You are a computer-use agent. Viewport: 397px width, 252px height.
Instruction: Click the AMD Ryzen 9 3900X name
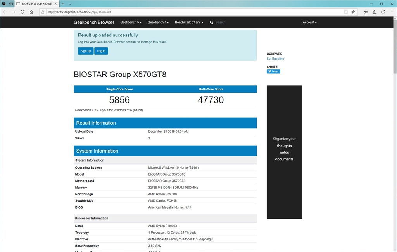coord(163,226)
